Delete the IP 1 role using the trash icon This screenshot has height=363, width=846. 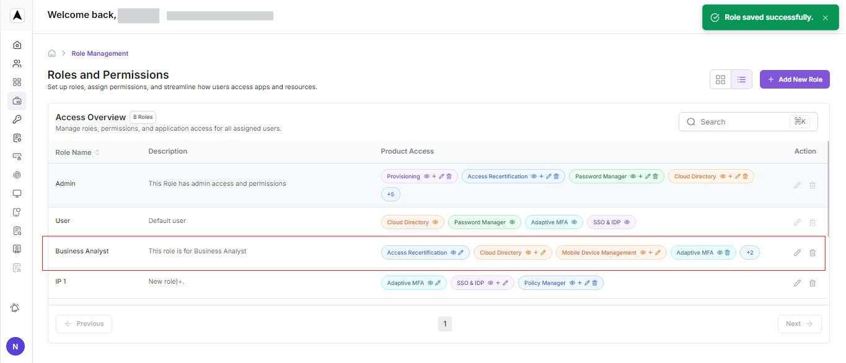(812, 282)
